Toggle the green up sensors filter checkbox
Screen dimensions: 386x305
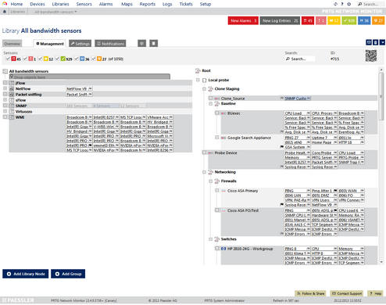[57, 59]
